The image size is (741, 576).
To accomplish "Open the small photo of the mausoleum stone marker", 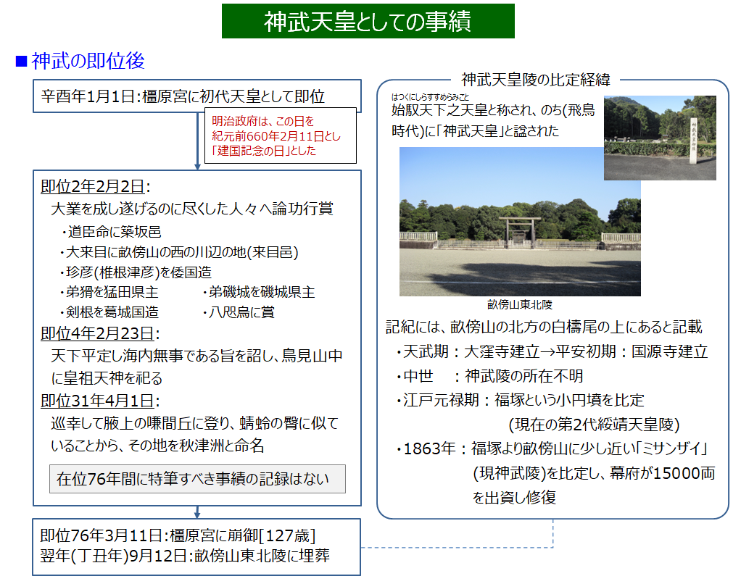I will click(661, 138).
